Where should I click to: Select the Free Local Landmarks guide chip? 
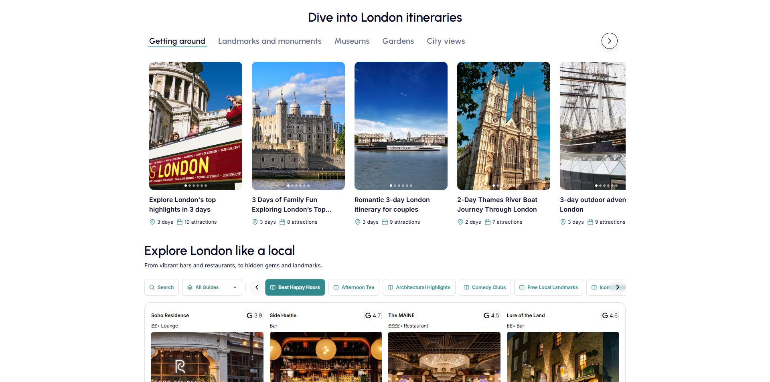549,287
